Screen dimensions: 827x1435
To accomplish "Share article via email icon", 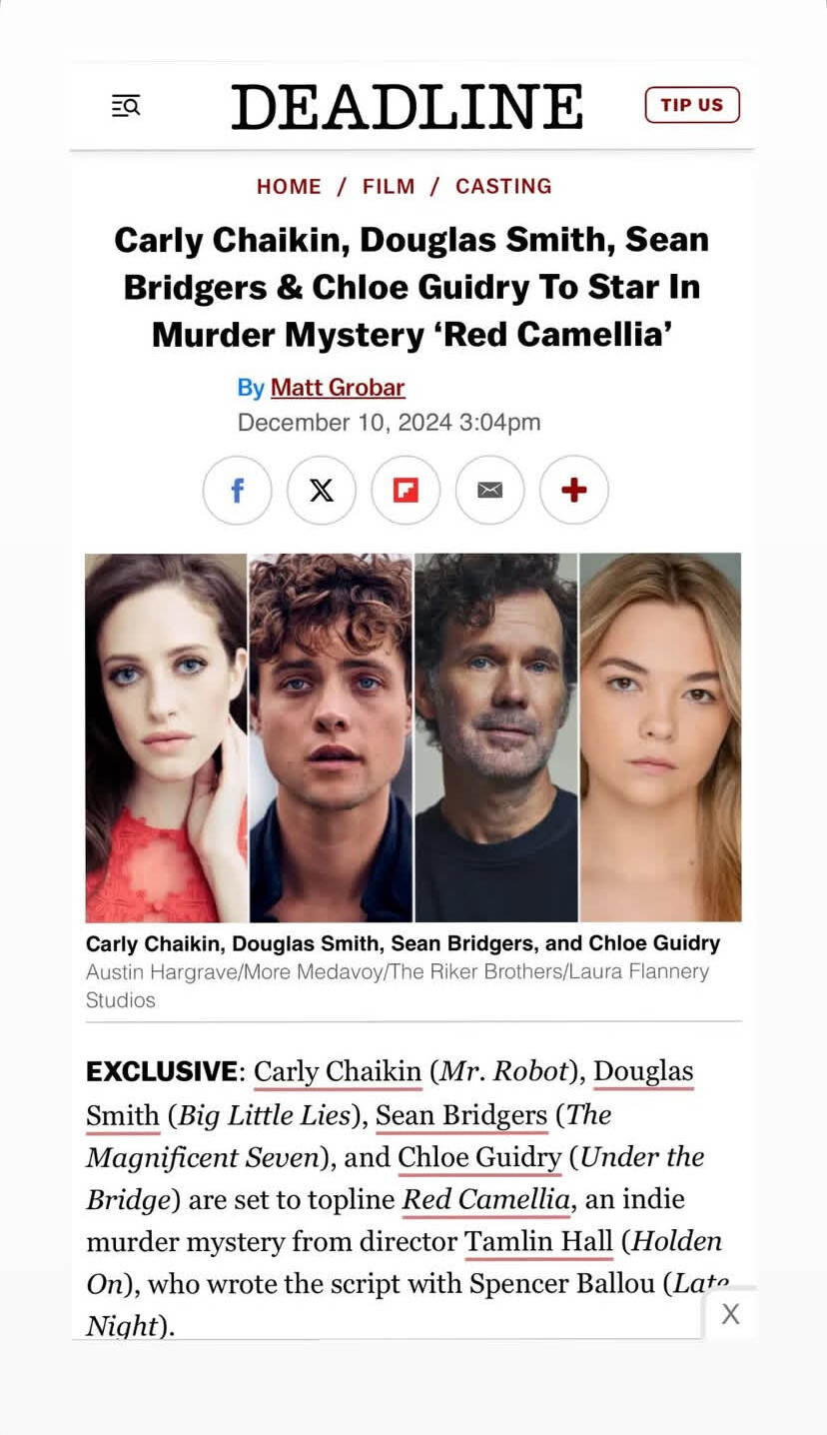I will pyautogui.click(x=489, y=490).
